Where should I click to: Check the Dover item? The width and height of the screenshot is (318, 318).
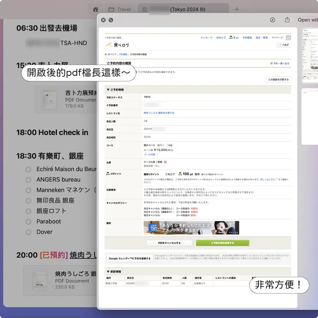[28, 232]
